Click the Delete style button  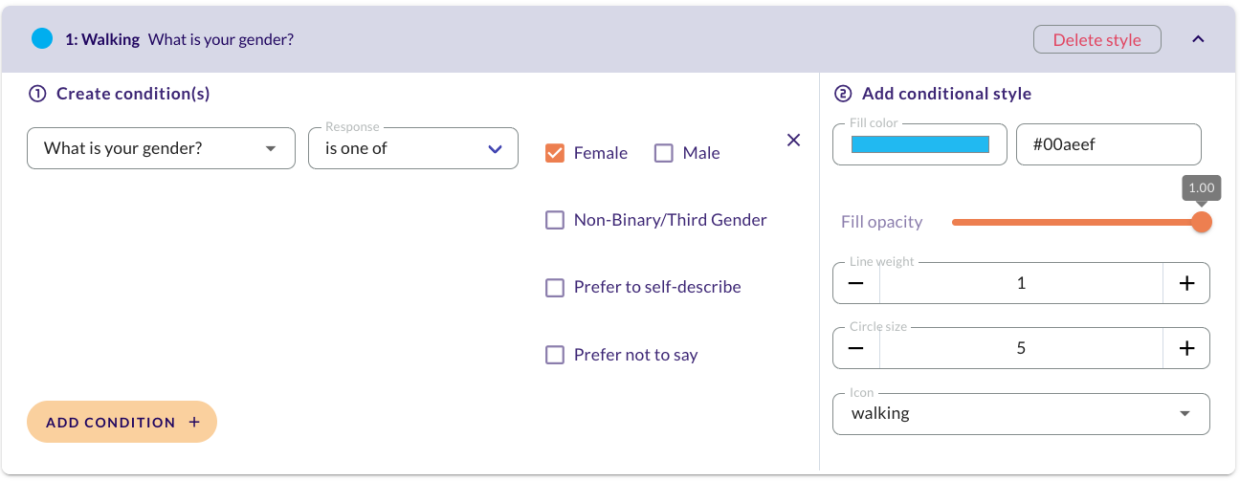point(1097,39)
